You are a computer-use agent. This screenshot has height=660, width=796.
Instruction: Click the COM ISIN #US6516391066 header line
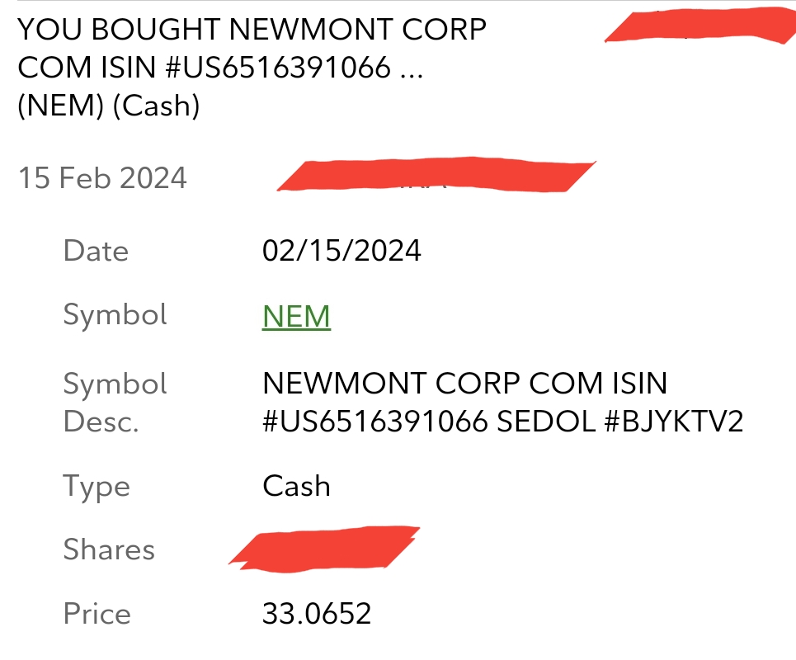coord(220,68)
